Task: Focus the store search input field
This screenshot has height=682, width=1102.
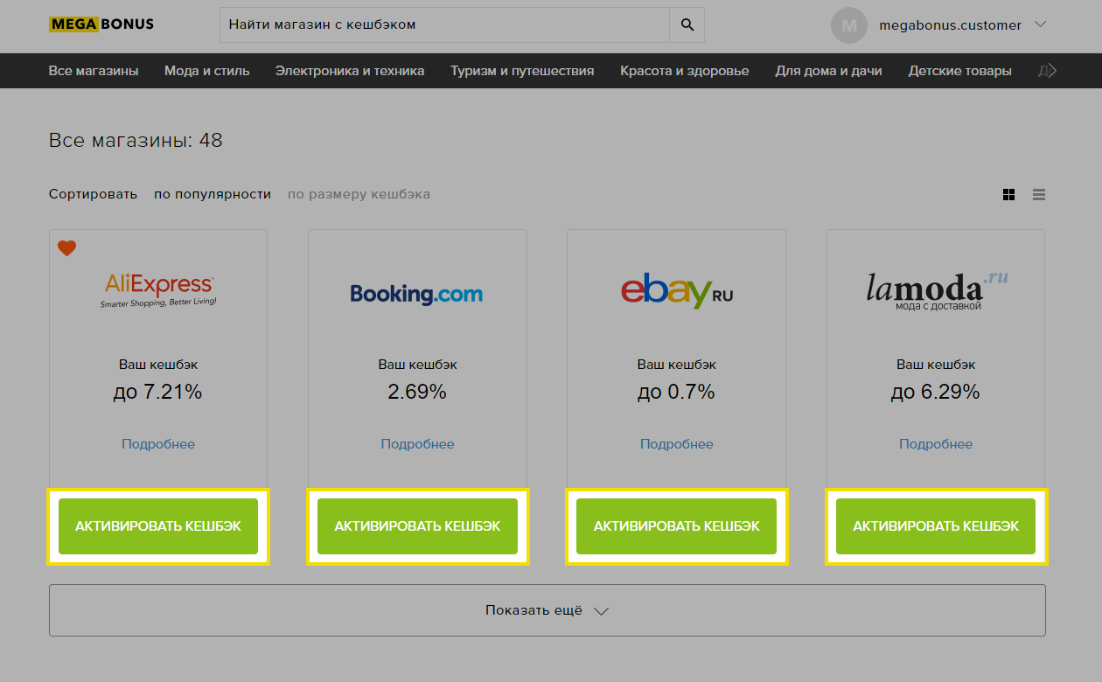Action: 444,25
